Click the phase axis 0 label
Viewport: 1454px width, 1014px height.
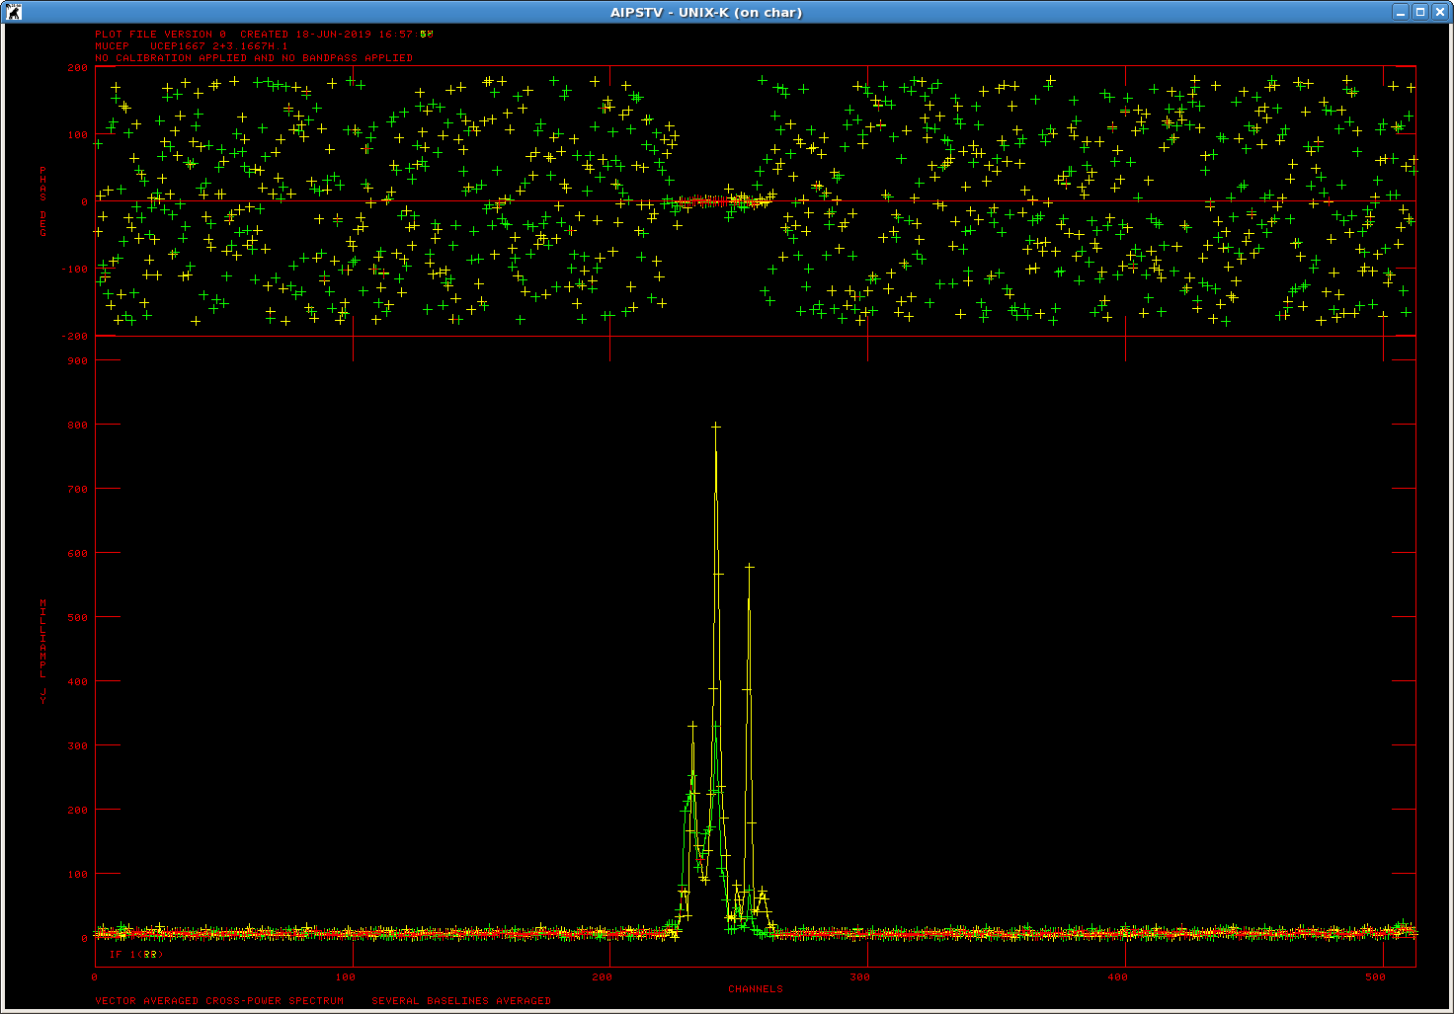pos(84,201)
